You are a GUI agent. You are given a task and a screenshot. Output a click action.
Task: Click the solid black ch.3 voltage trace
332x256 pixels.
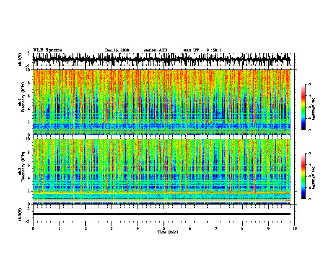pos(161,214)
